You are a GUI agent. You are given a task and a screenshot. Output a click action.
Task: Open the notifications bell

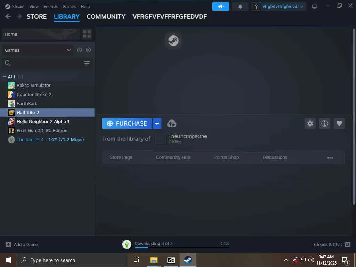[x=240, y=7]
